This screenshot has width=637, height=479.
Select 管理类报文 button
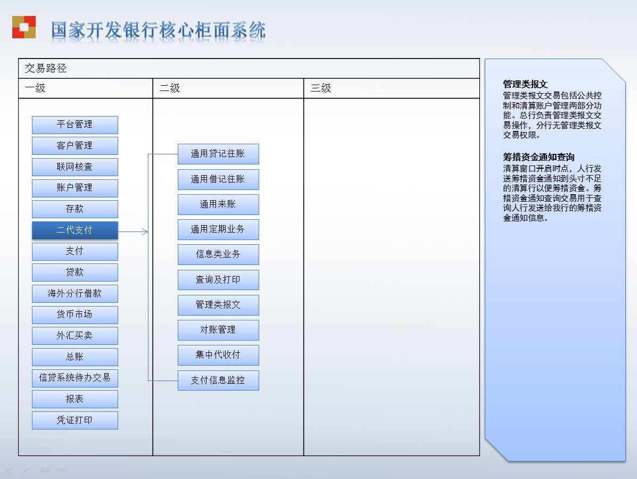[218, 305]
